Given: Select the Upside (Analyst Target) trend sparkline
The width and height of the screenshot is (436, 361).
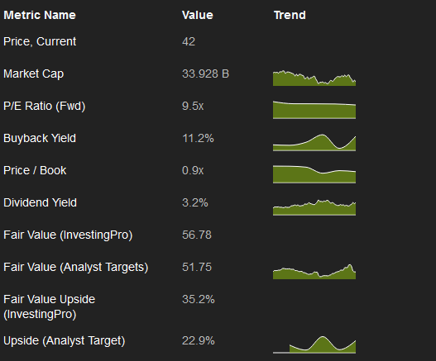Looking at the screenshot, I should tap(314, 344).
